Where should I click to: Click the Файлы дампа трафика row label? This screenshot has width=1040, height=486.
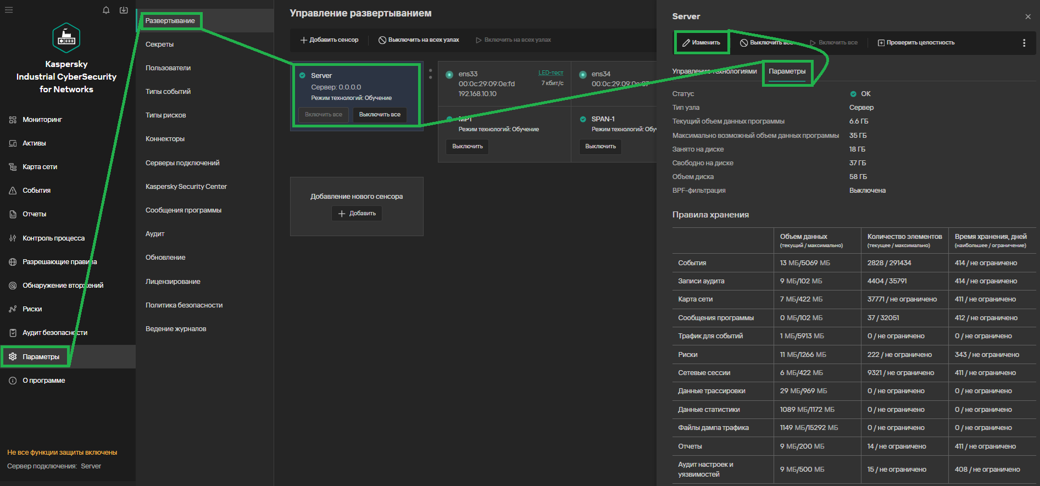point(713,427)
